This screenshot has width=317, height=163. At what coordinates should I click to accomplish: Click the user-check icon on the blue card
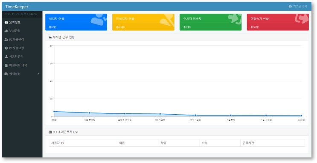click(99, 19)
